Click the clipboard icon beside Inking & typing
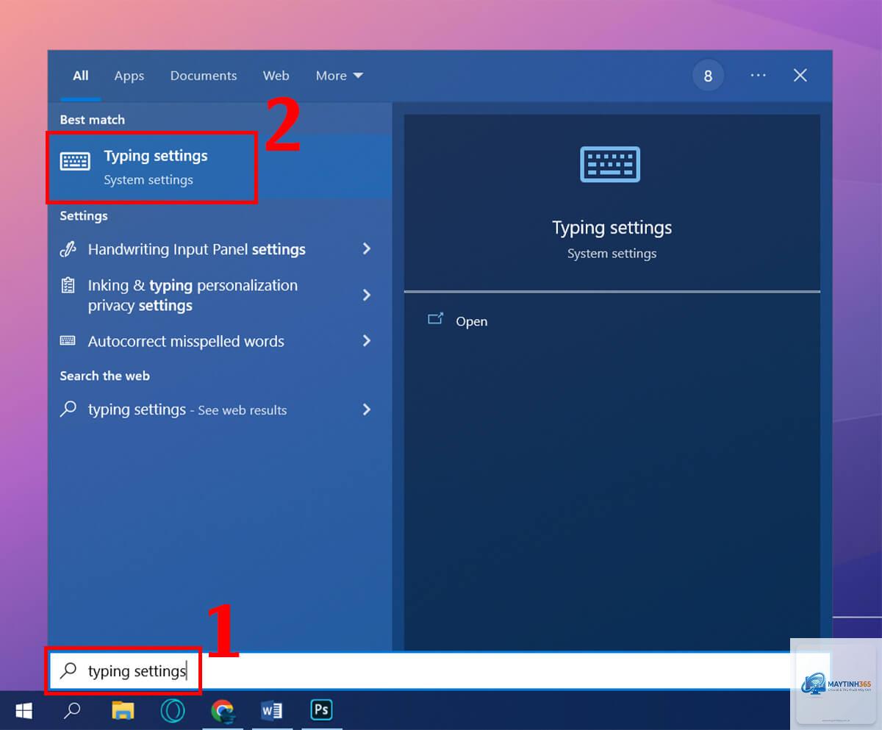Image resolution: width=882 pixels, height=730 pixels. click(x=68, y=286)
